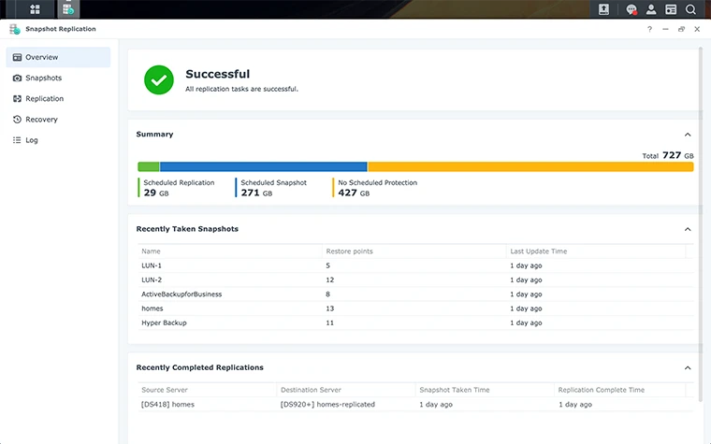Collapse the Summary section
Viewport: 711px width, 444px height.
click(688, 135)
